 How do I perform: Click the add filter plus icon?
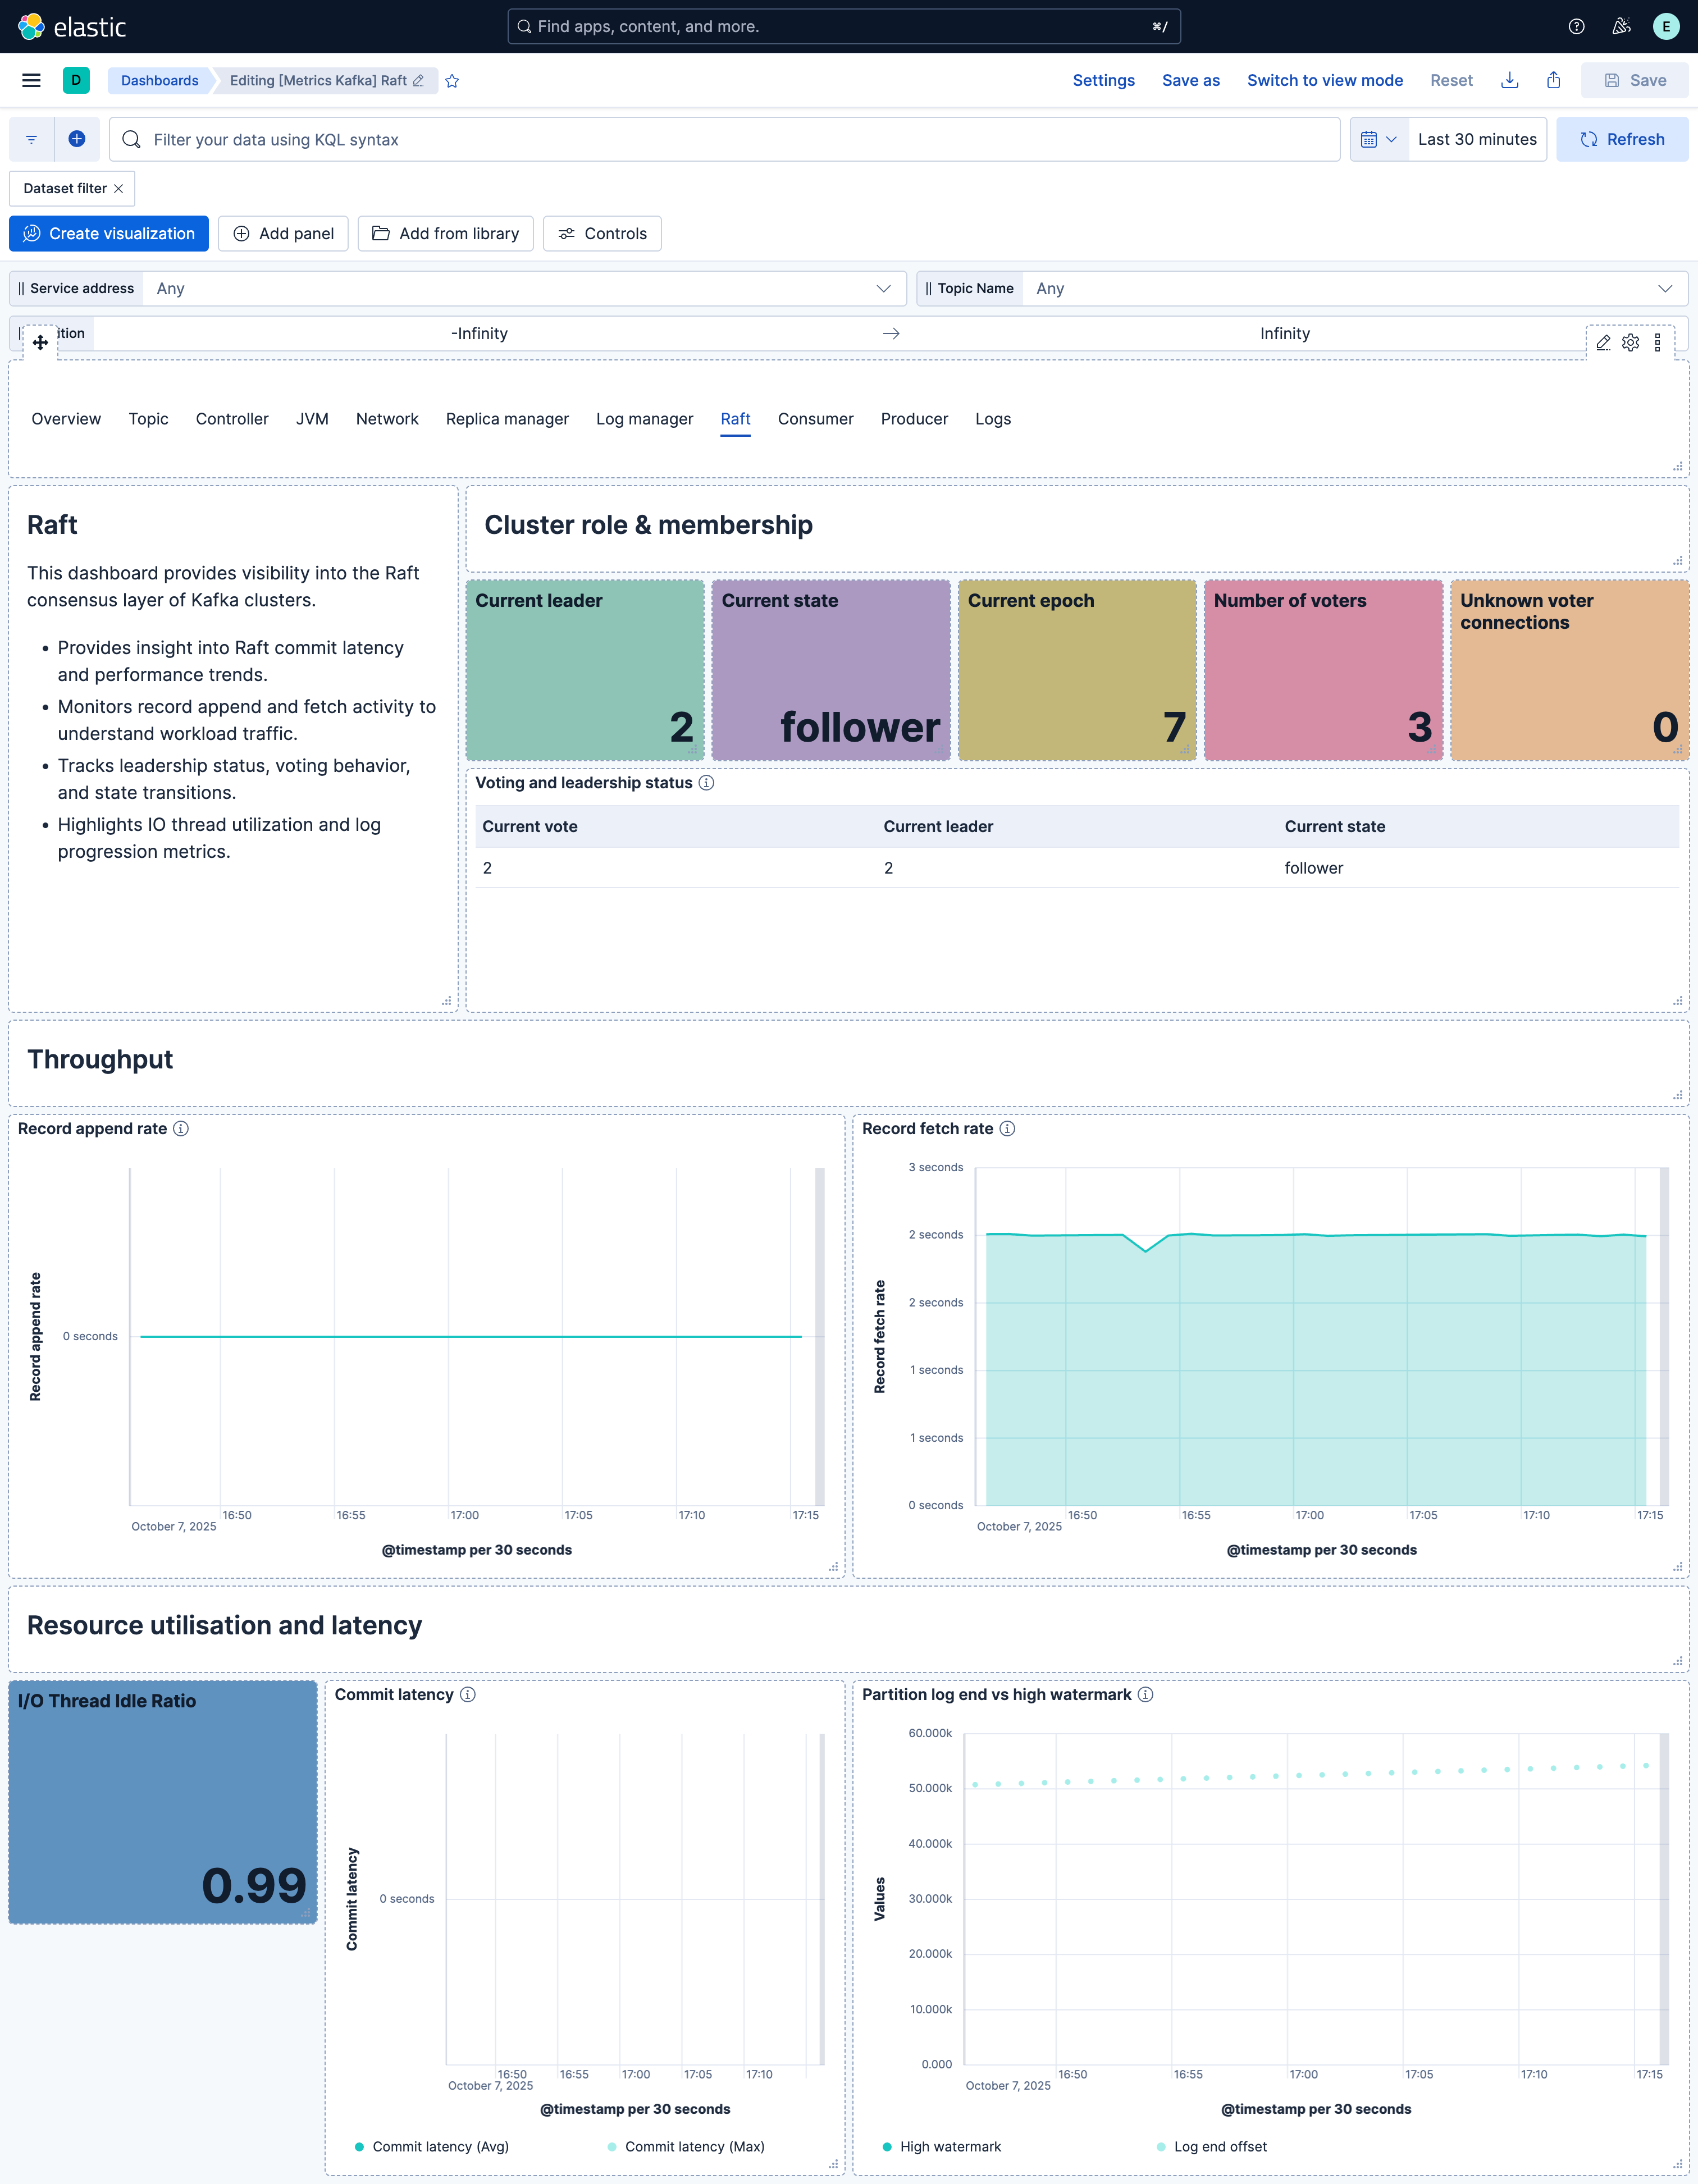[77, 139]
